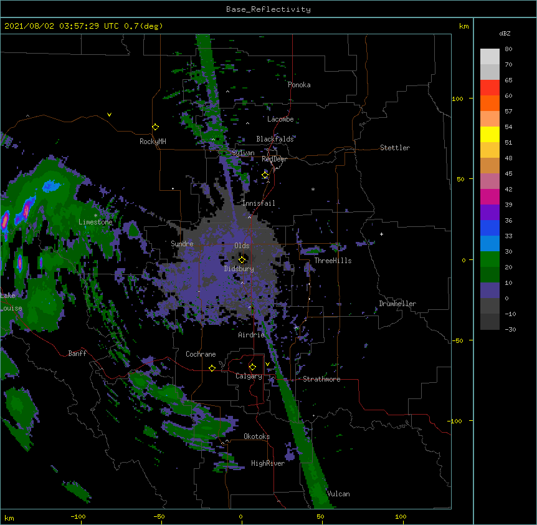
Task: Click the yellow V marker northwest of RockyMH
Action: 109,115
